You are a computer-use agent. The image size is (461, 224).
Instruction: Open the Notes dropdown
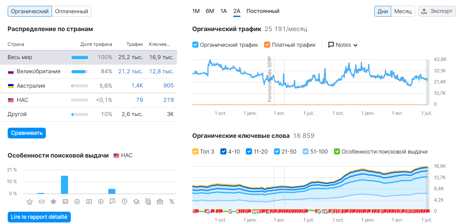pos(343,45)
